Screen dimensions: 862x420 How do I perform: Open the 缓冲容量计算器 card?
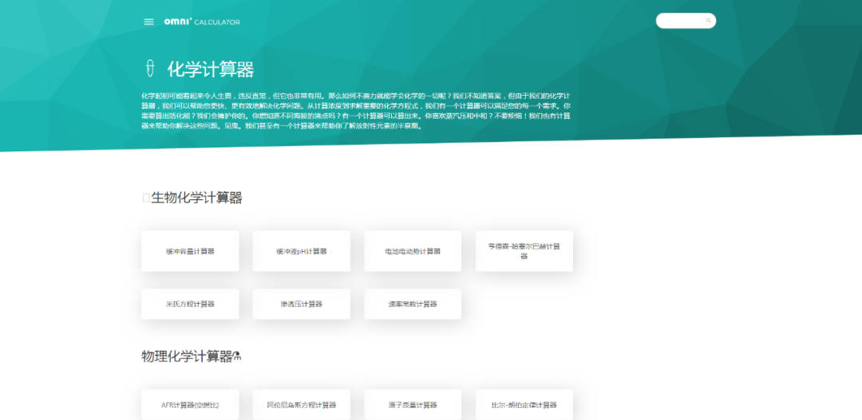tap(190, 251)
